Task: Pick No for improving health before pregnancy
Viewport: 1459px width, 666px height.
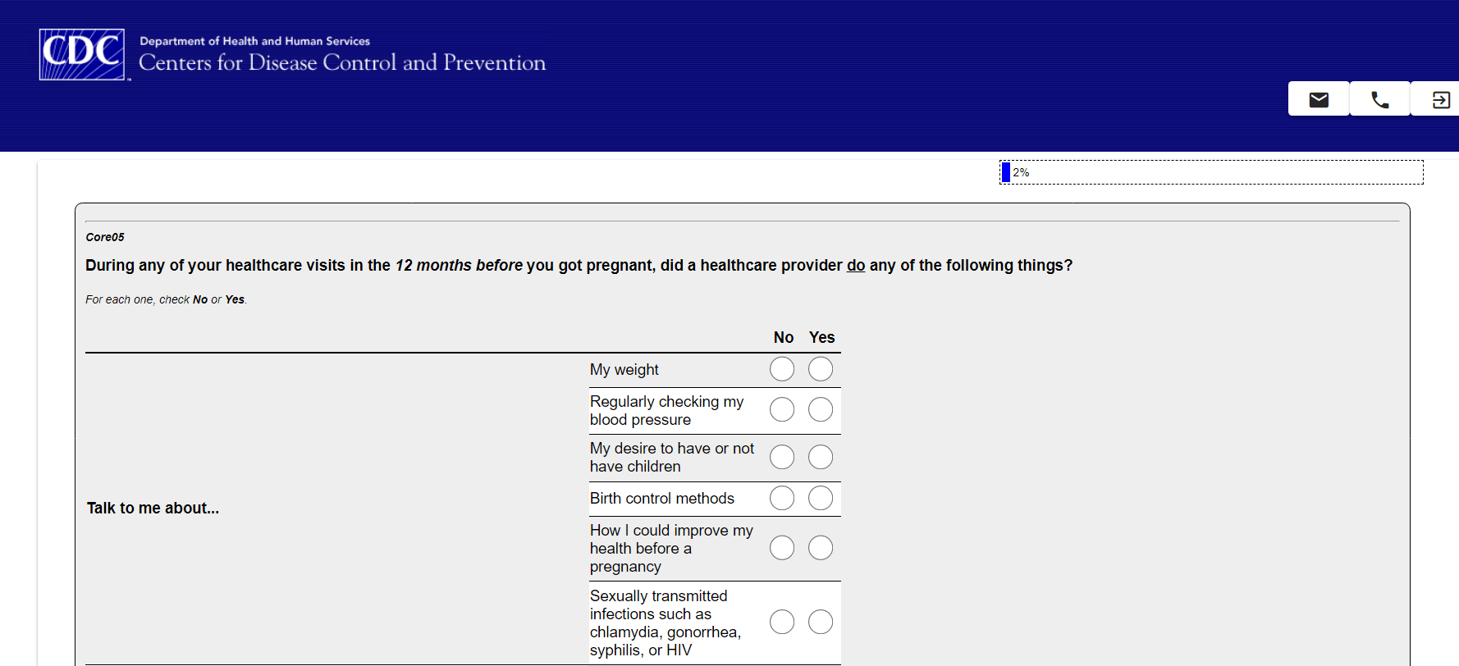Action: 782,548
